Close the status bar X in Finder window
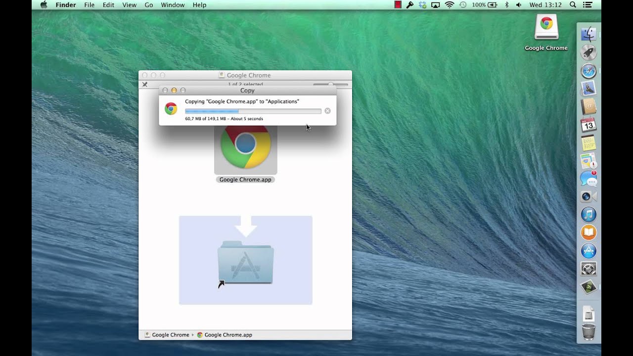 [x=145, y=85]
